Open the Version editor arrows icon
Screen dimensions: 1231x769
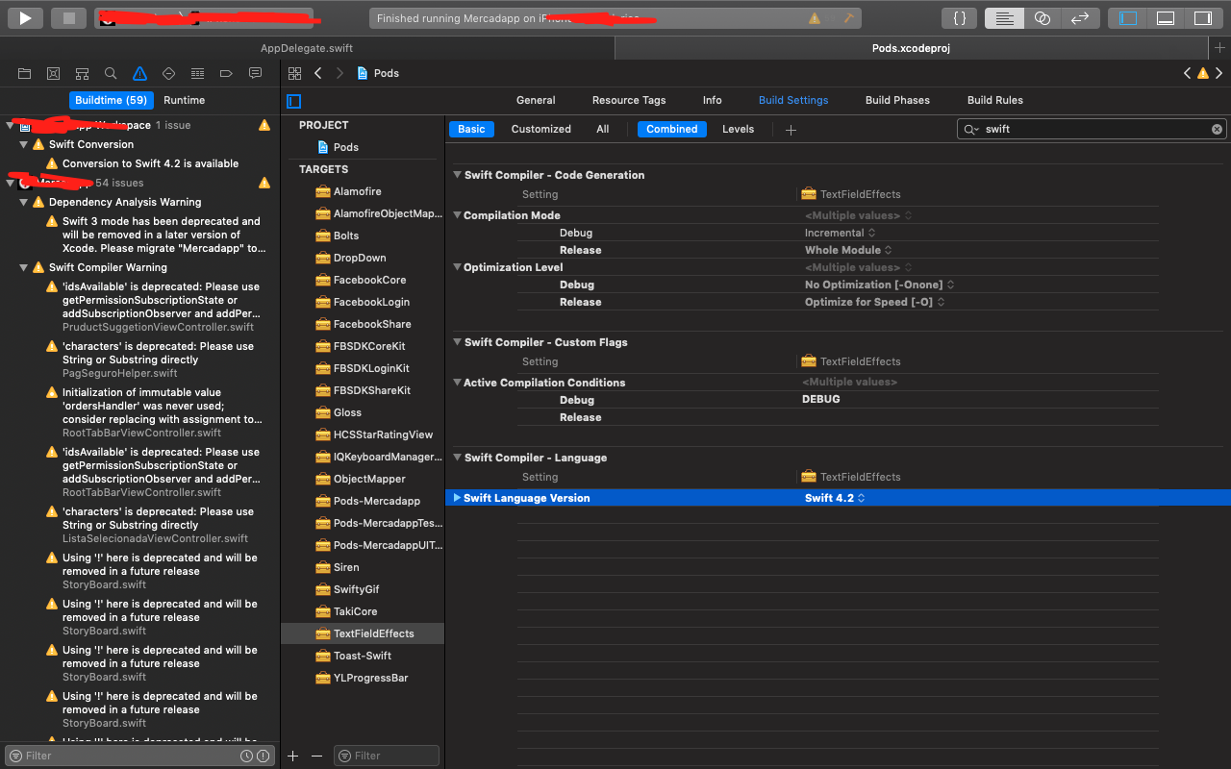pos(1079,17)
